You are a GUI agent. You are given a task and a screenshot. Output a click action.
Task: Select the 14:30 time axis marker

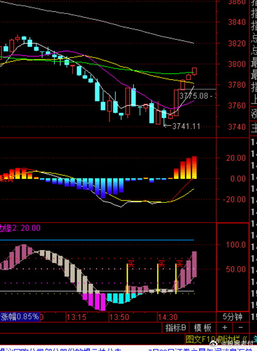(167, 317)
